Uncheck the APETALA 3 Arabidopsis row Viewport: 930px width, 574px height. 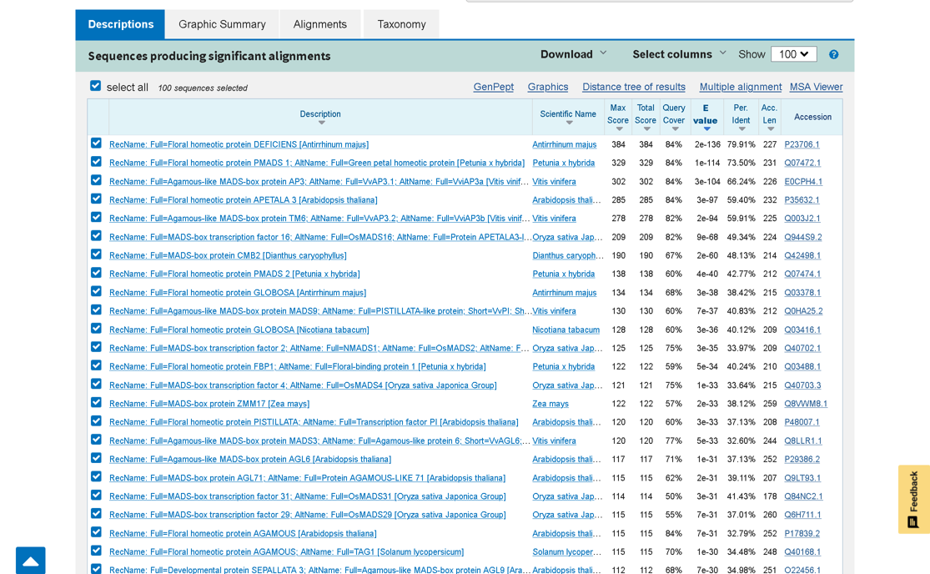(96, 199)
